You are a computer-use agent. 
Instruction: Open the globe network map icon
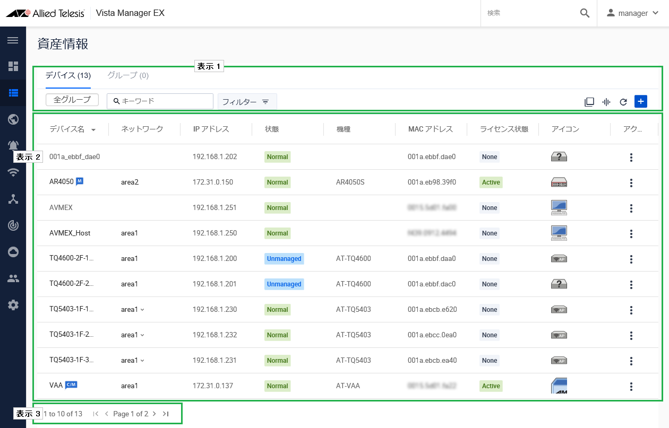click(13, 119)
